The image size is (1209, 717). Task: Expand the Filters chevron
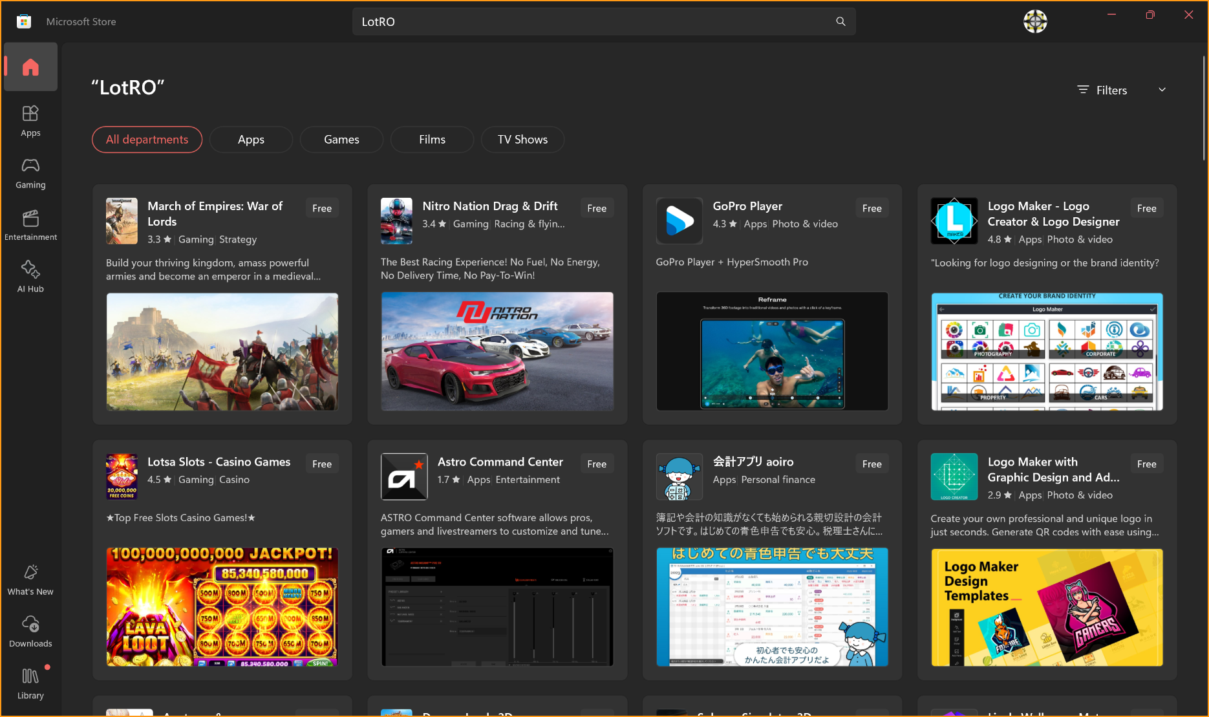1162,90
